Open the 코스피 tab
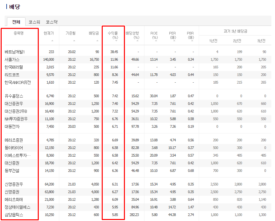Viewport: 275px width, 221px height. [34, 22]
